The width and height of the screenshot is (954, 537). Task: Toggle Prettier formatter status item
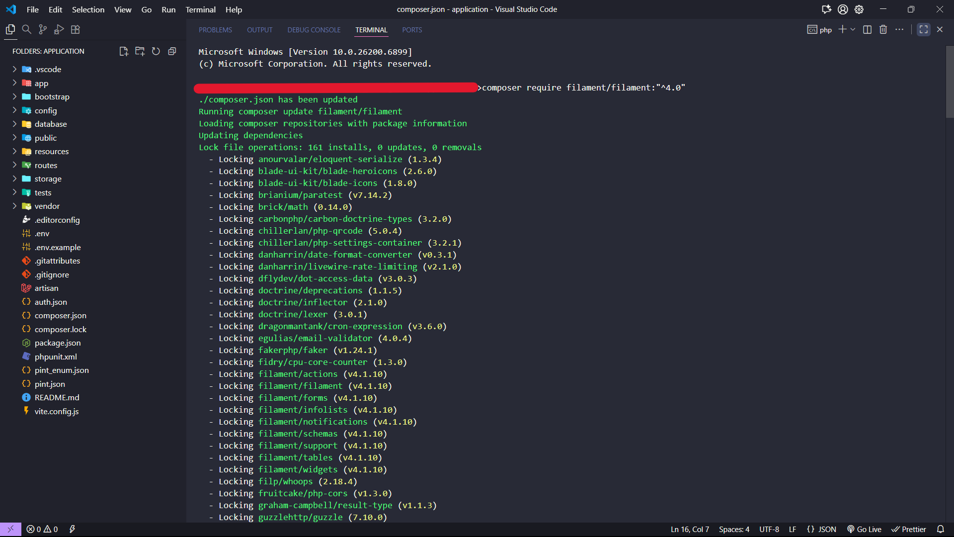pyautogui.click(x=909, y=529)
